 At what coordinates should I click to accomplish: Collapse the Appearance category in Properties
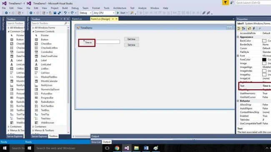point(238,37)
